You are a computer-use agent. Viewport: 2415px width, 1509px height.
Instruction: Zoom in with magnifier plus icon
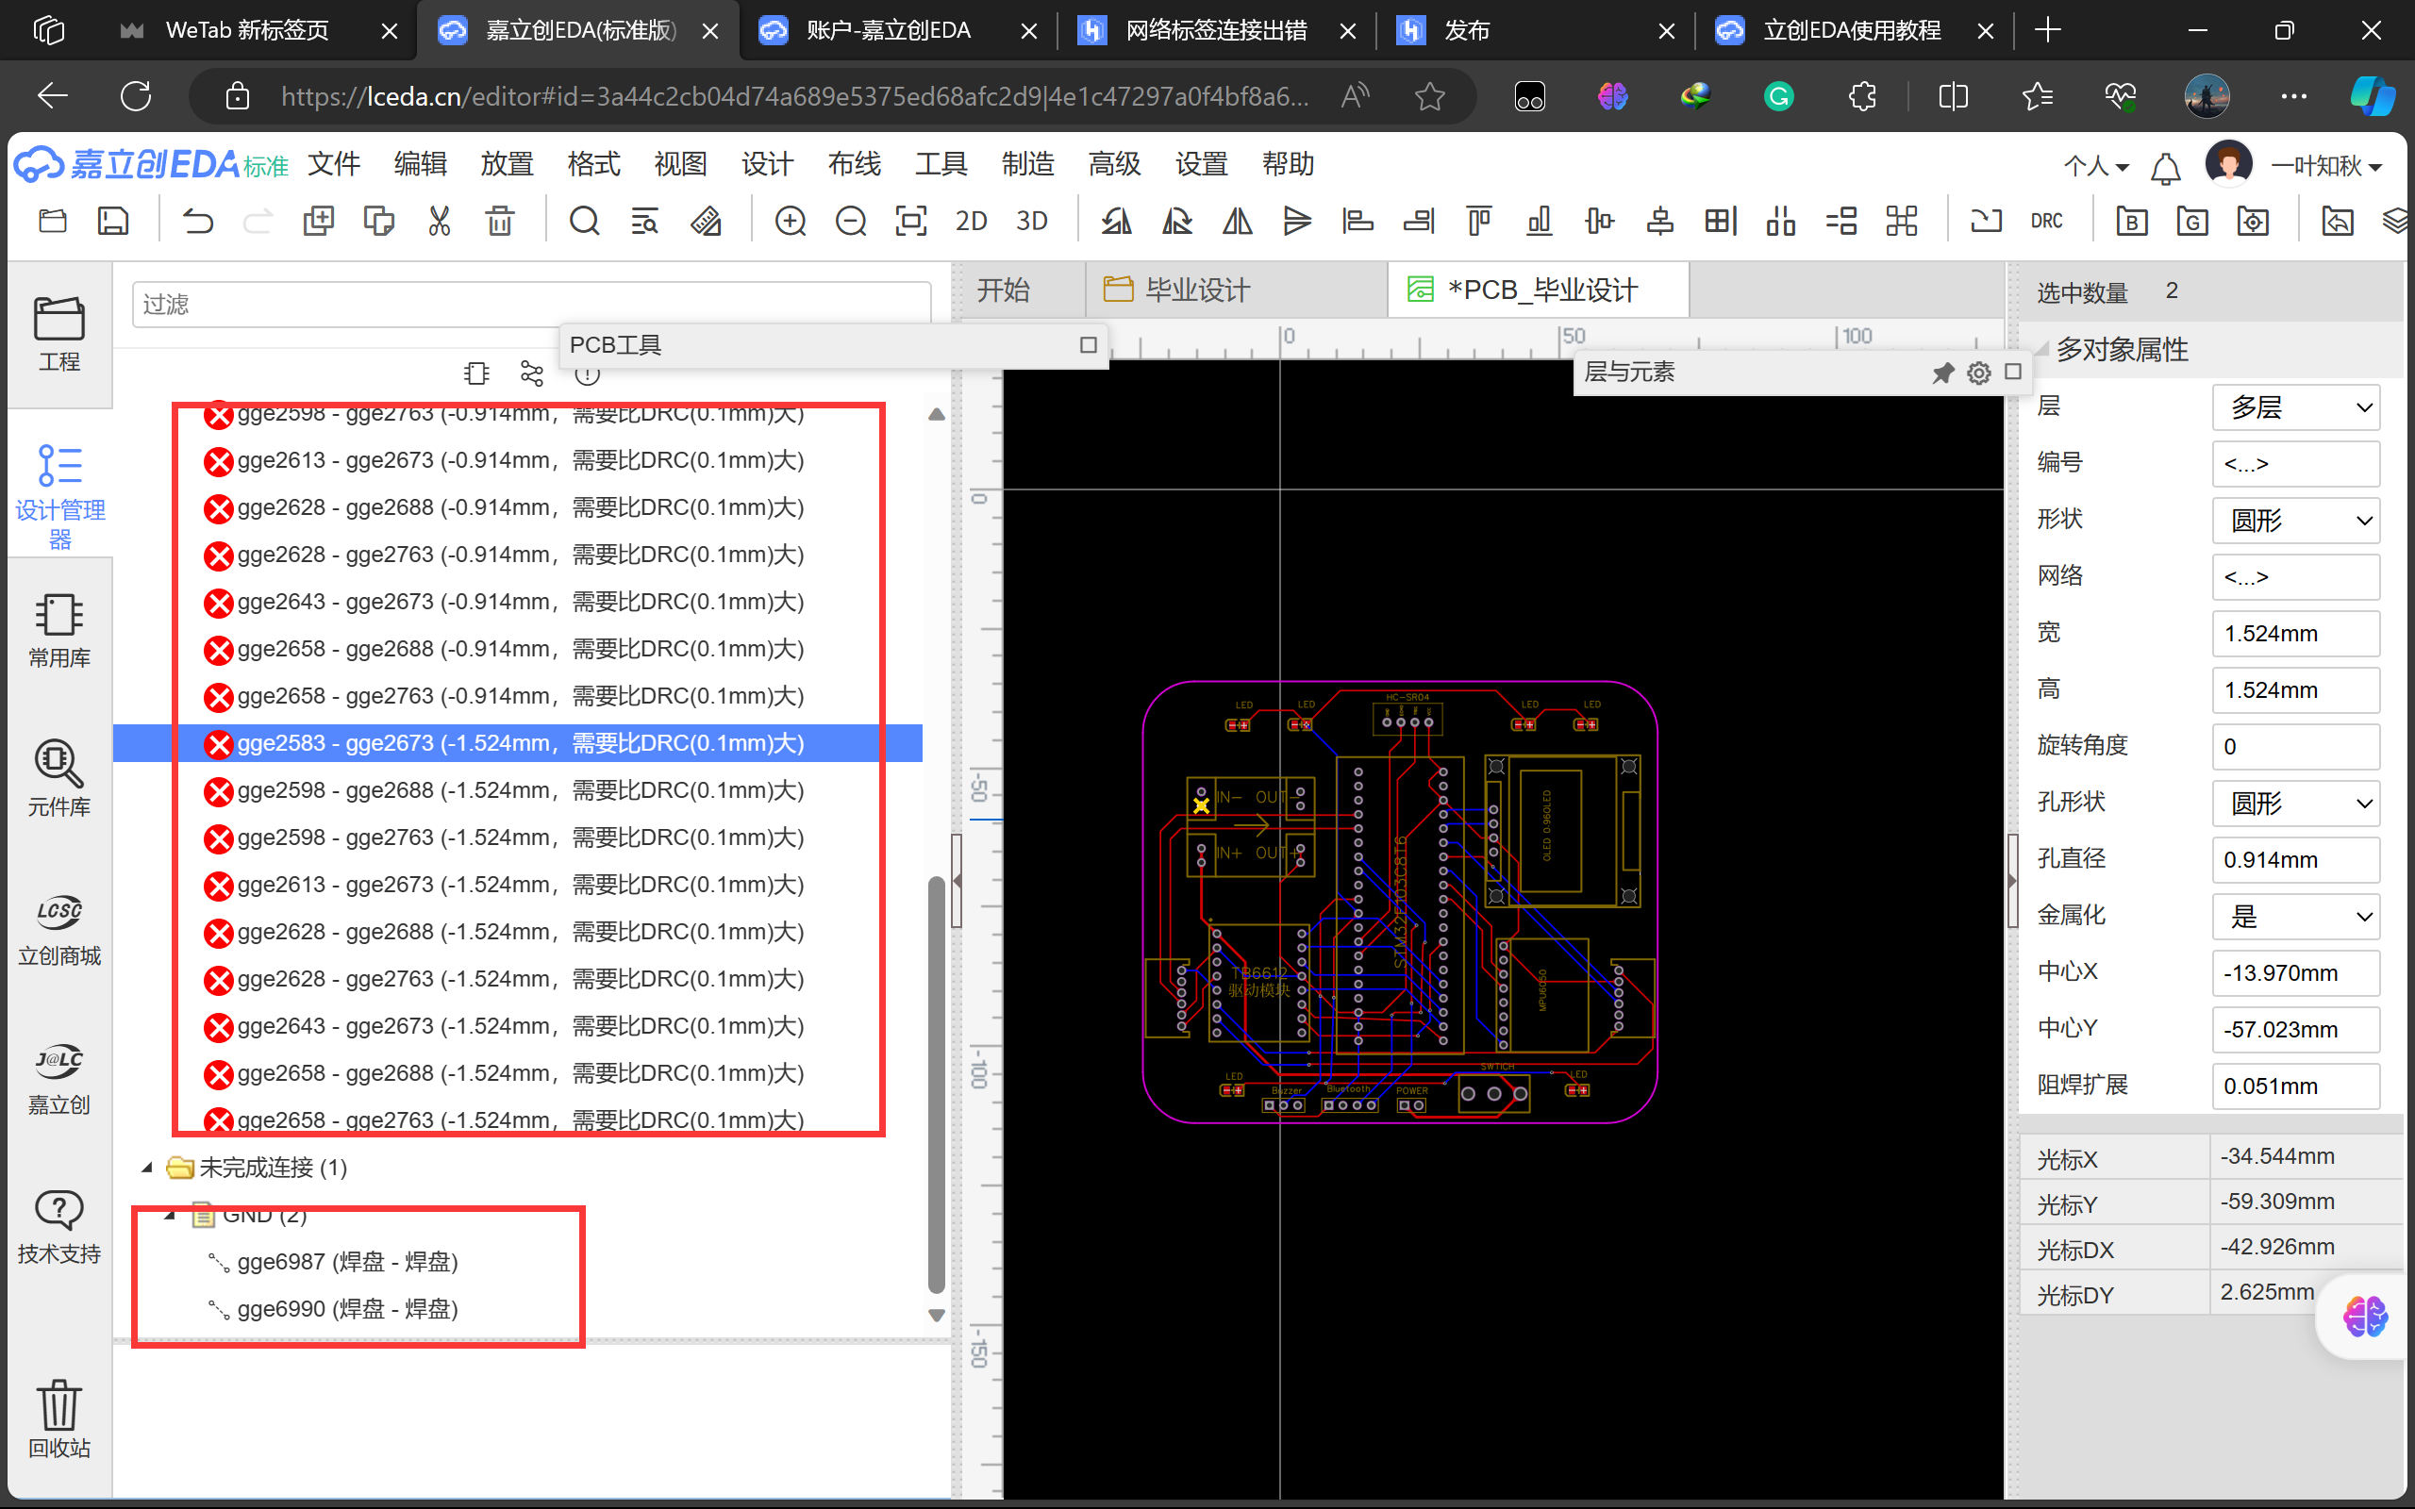790,221
